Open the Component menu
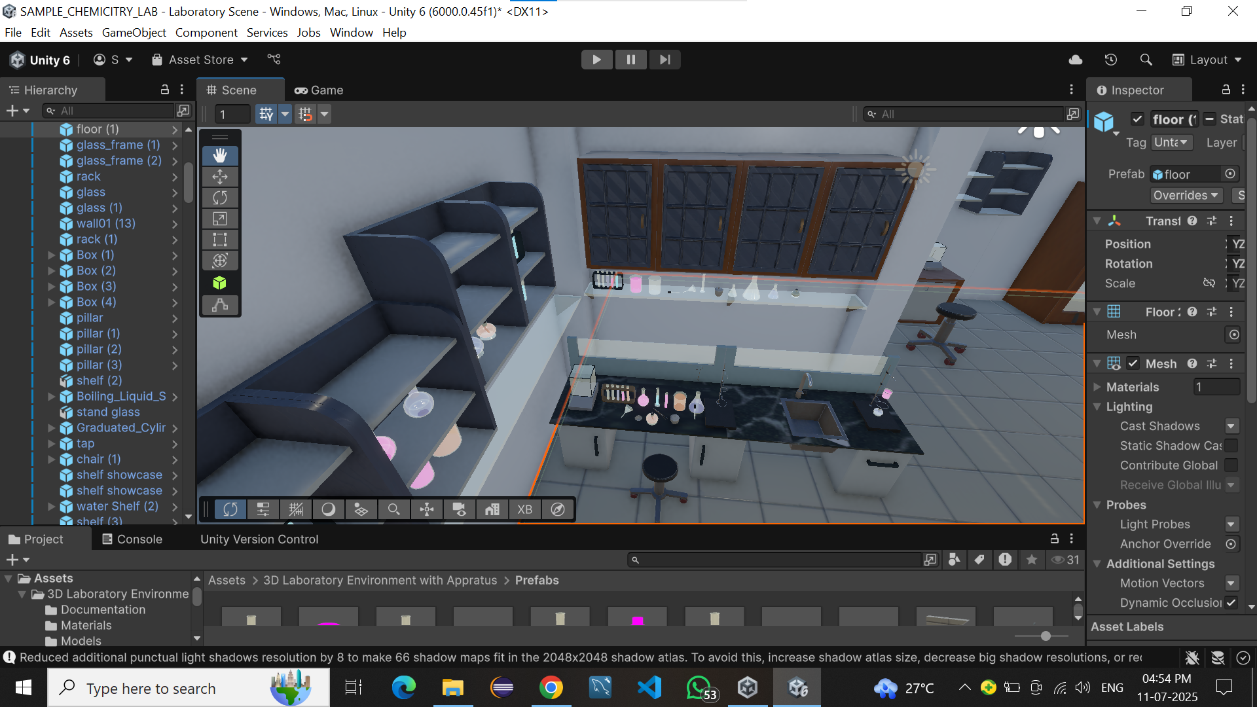This screenshot has height=707, width=1257. (x=206, y=33)
